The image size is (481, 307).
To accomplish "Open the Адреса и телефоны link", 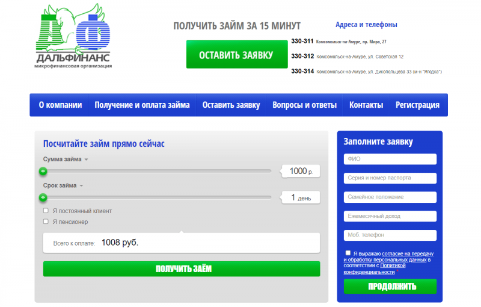I will 366,25.
